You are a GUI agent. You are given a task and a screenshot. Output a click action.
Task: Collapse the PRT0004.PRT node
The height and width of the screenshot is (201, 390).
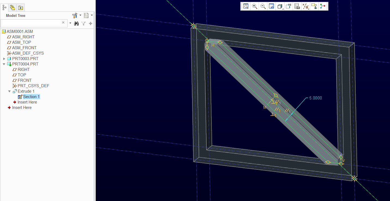pos(4,64)
